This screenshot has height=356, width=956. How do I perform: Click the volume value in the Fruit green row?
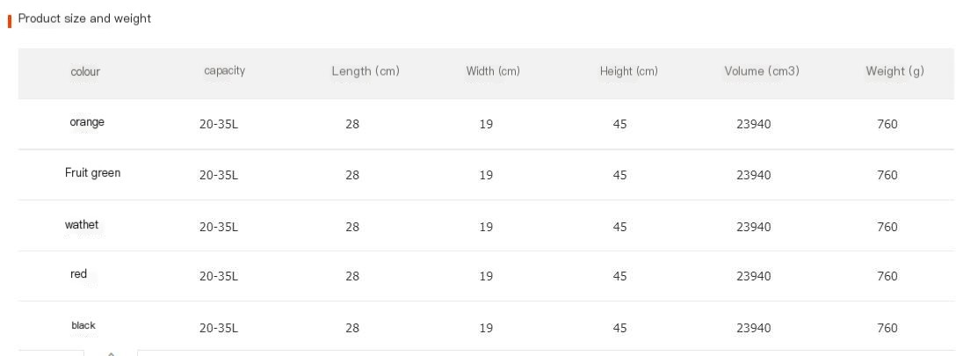point(753,175)
